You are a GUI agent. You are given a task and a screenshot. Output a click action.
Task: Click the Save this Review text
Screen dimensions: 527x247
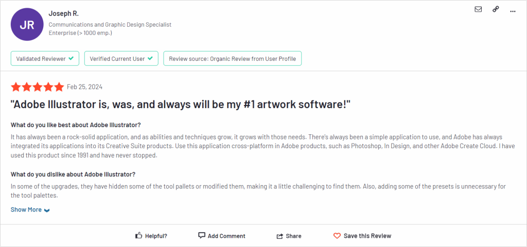367,236
